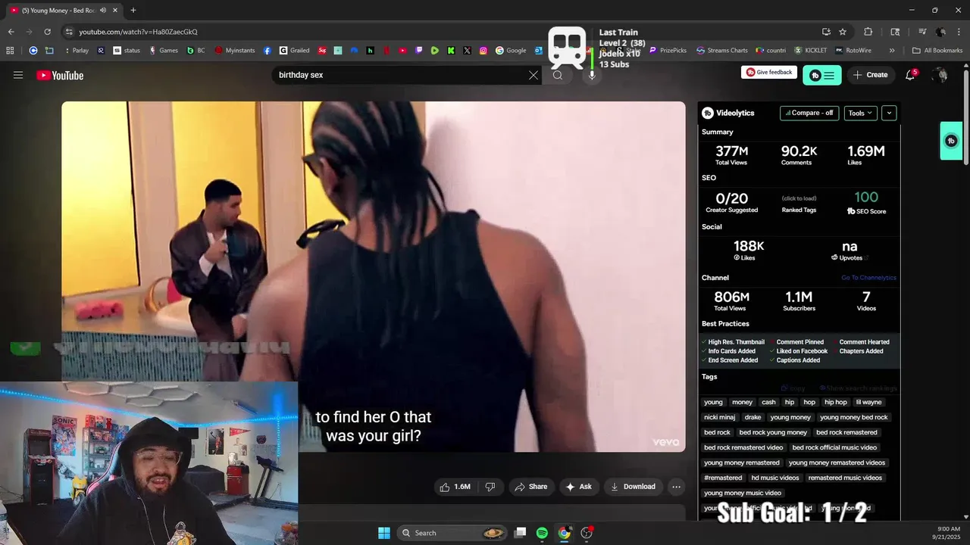The width and height of the screenshot is (970, 545).
Task: Bookmark this page with the star
Action: pos(843,32)
